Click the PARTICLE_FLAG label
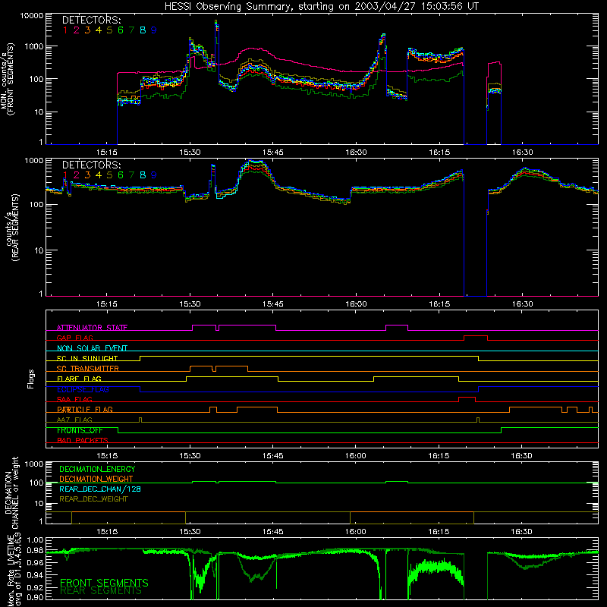607x607 pixels. point(85,410)
